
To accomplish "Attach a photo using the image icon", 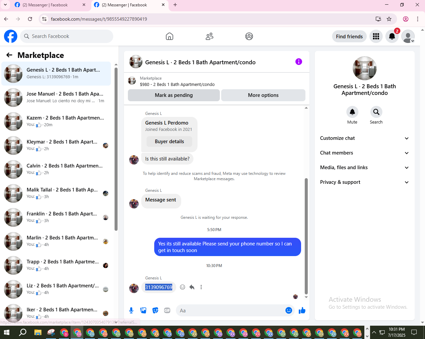I will pos(143,310).
